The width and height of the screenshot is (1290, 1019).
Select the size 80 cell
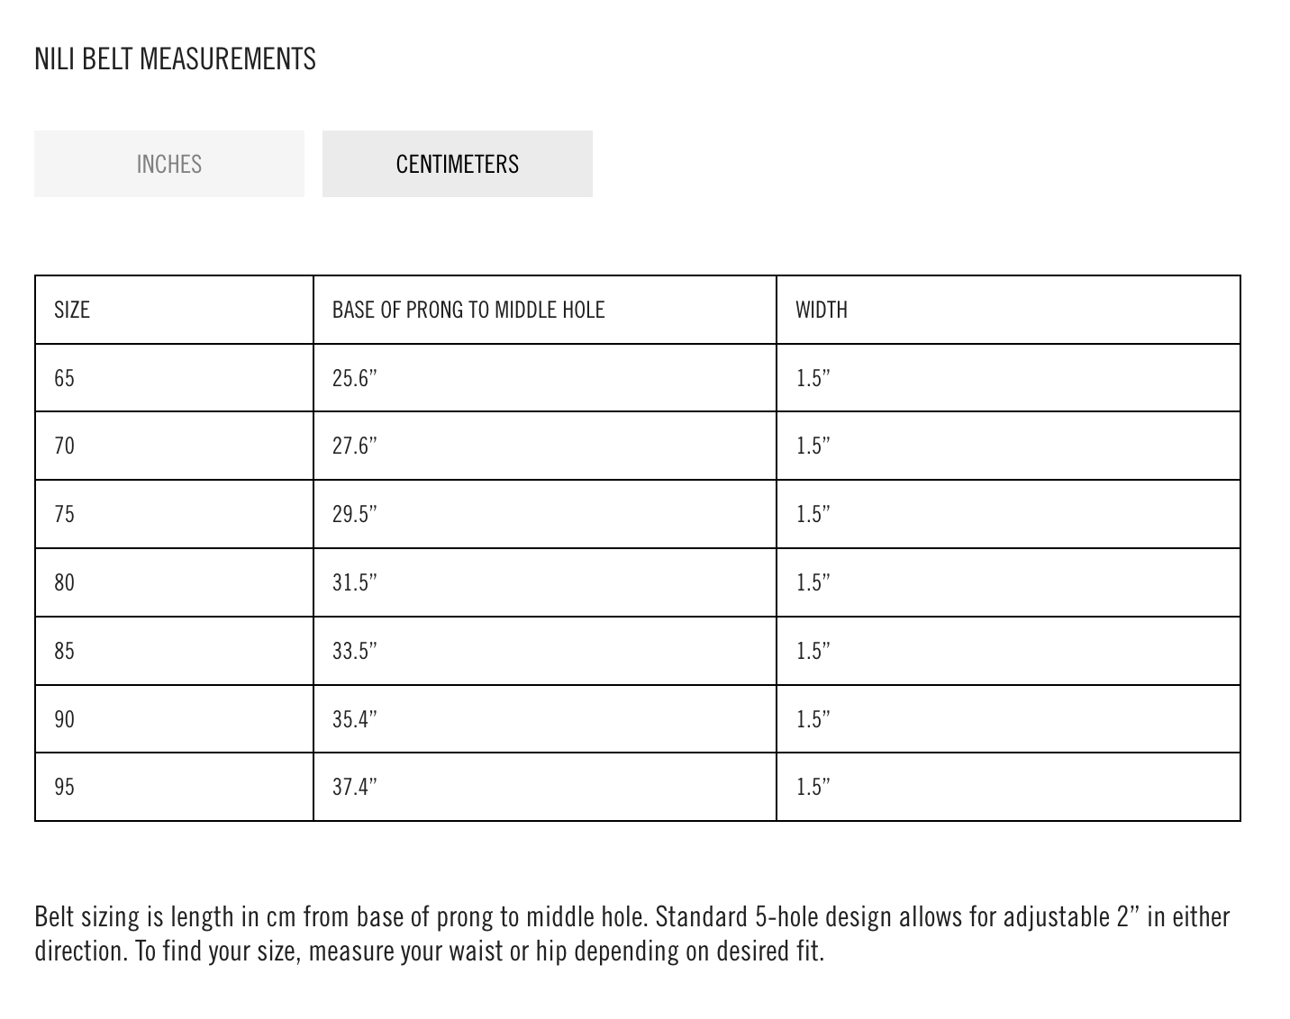(65, 582)
